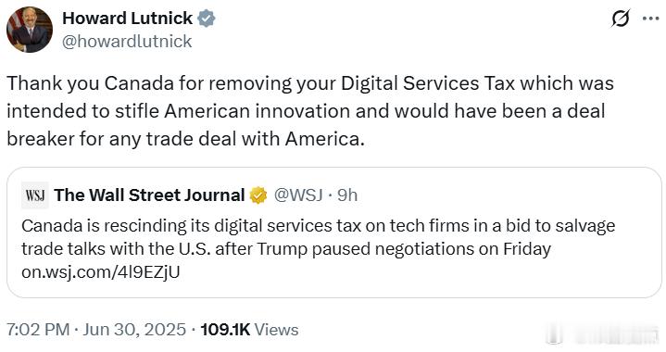
Task: Click the Howard Lutnick display name
Action: (x=128, y=19)
